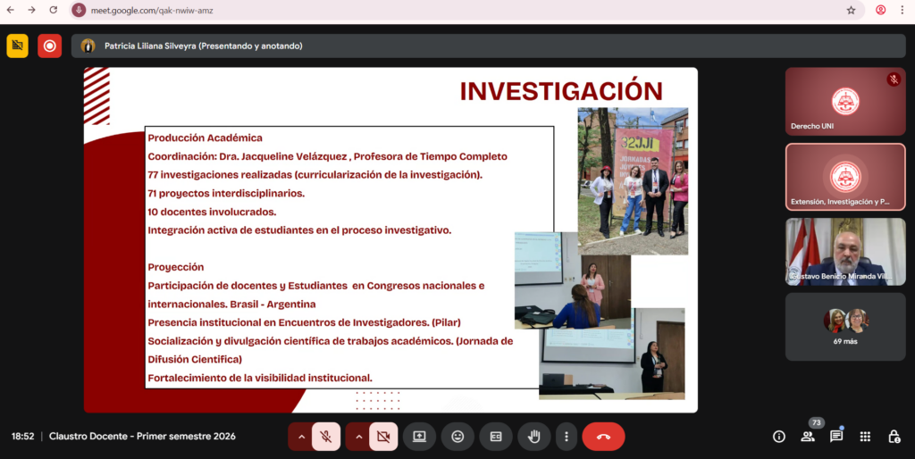Leave the call with red hang-up button
Image resolution: width=915 pixels, height=459 pixels.
(603, 437)
